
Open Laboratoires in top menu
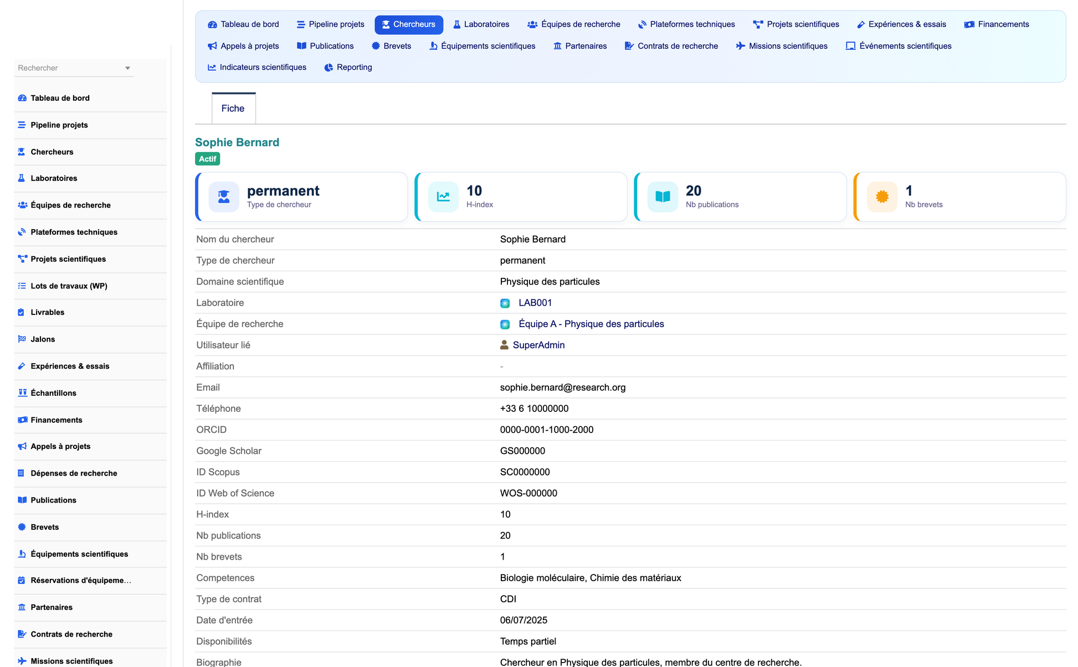coord(481,24)
